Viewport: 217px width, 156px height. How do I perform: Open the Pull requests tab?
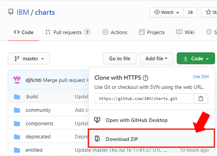pos(68,32)
